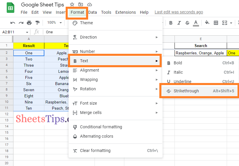This screenshot has width=239, height=166.
Task: Open the name box dropdown arrow
Action: click(x=27, y=32)
